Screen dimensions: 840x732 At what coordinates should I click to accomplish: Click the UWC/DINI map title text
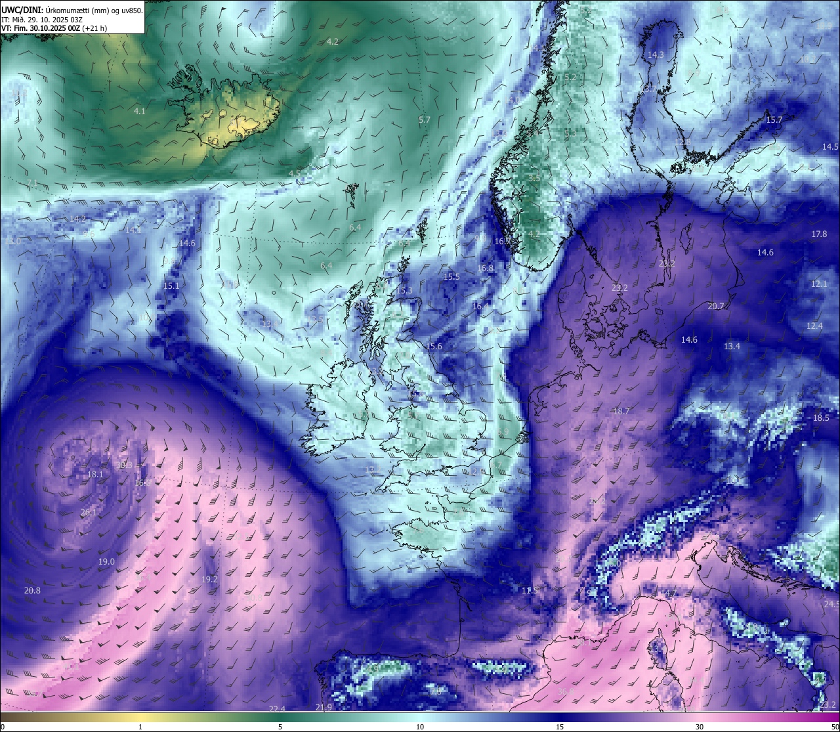click(72, 11)
